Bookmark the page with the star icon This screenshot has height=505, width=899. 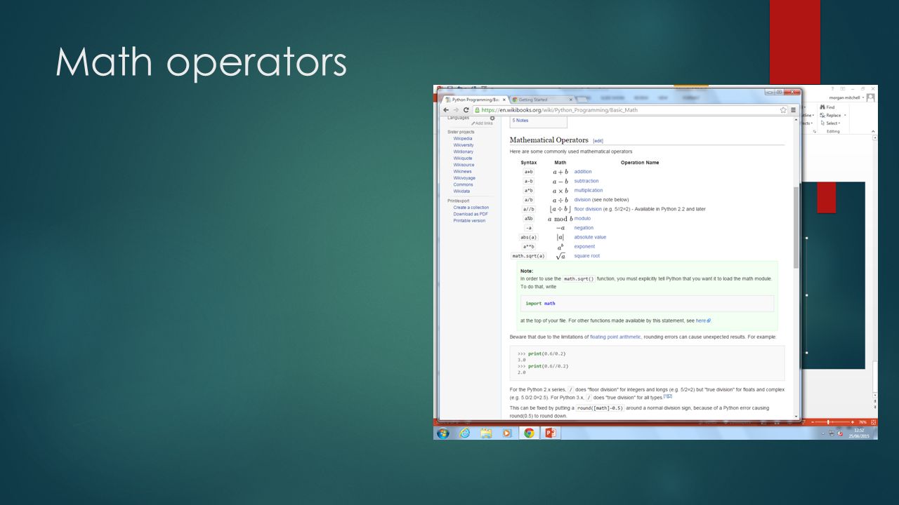783,110
